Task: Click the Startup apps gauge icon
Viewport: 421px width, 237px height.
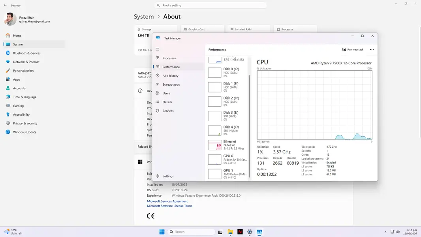Action: (x=157, y=84)
